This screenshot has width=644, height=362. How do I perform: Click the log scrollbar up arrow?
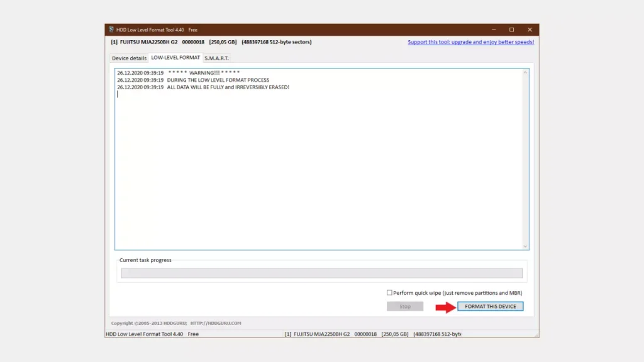pyautogui.click(x=525, y=73)
